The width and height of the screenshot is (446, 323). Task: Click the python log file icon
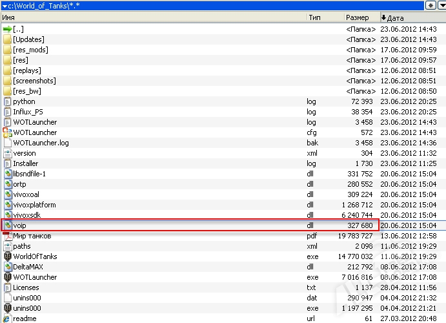click(x=7, y=101)
